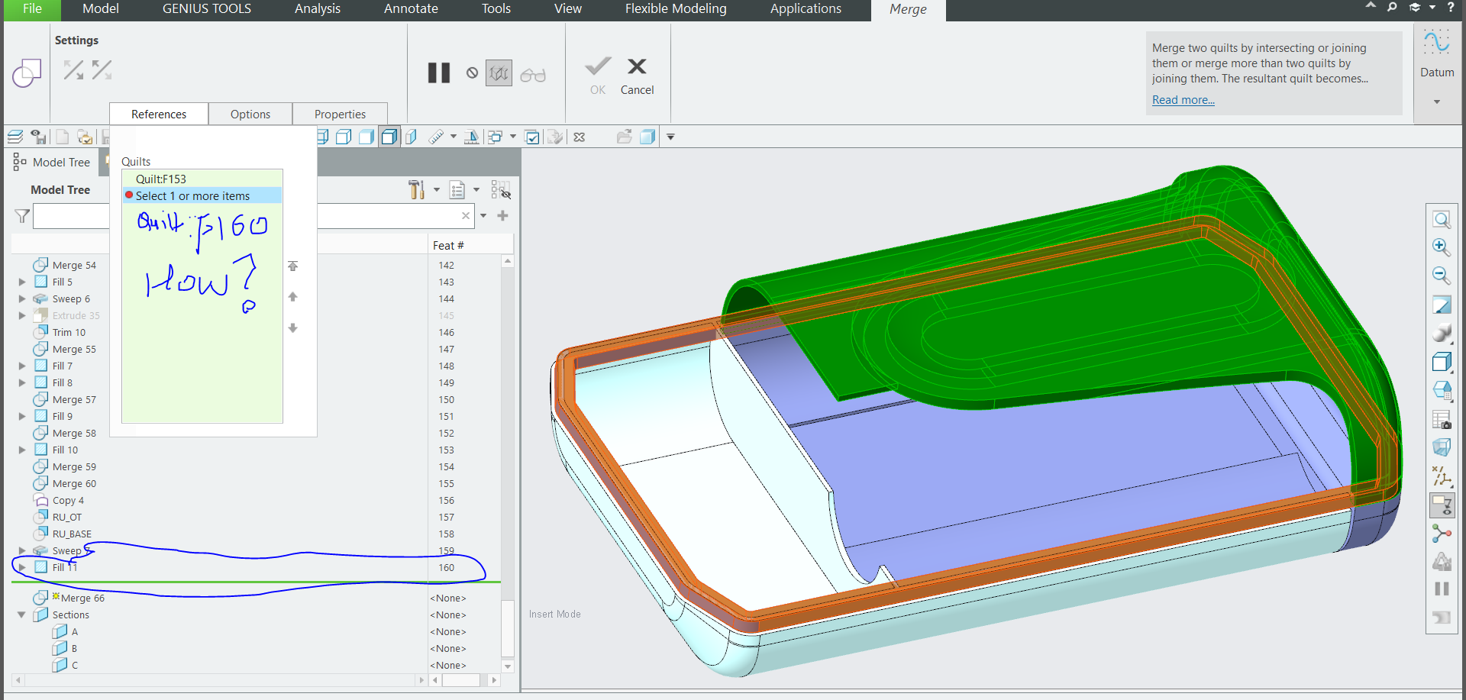Toggle verify mode glasses icon
Viewport: 1466px width, 700px height.
(533, 75)
